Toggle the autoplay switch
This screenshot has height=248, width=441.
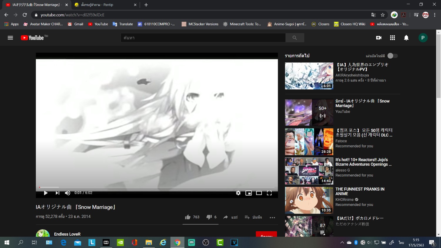(392, 56)
